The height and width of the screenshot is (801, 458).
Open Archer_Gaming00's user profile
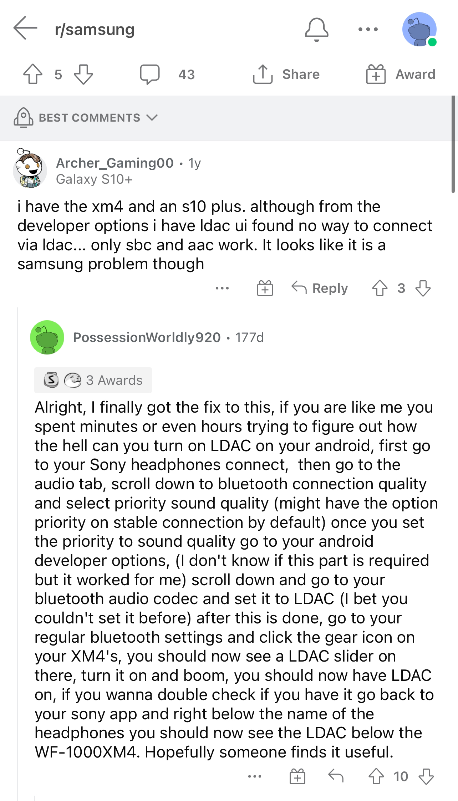coord(115,163)
